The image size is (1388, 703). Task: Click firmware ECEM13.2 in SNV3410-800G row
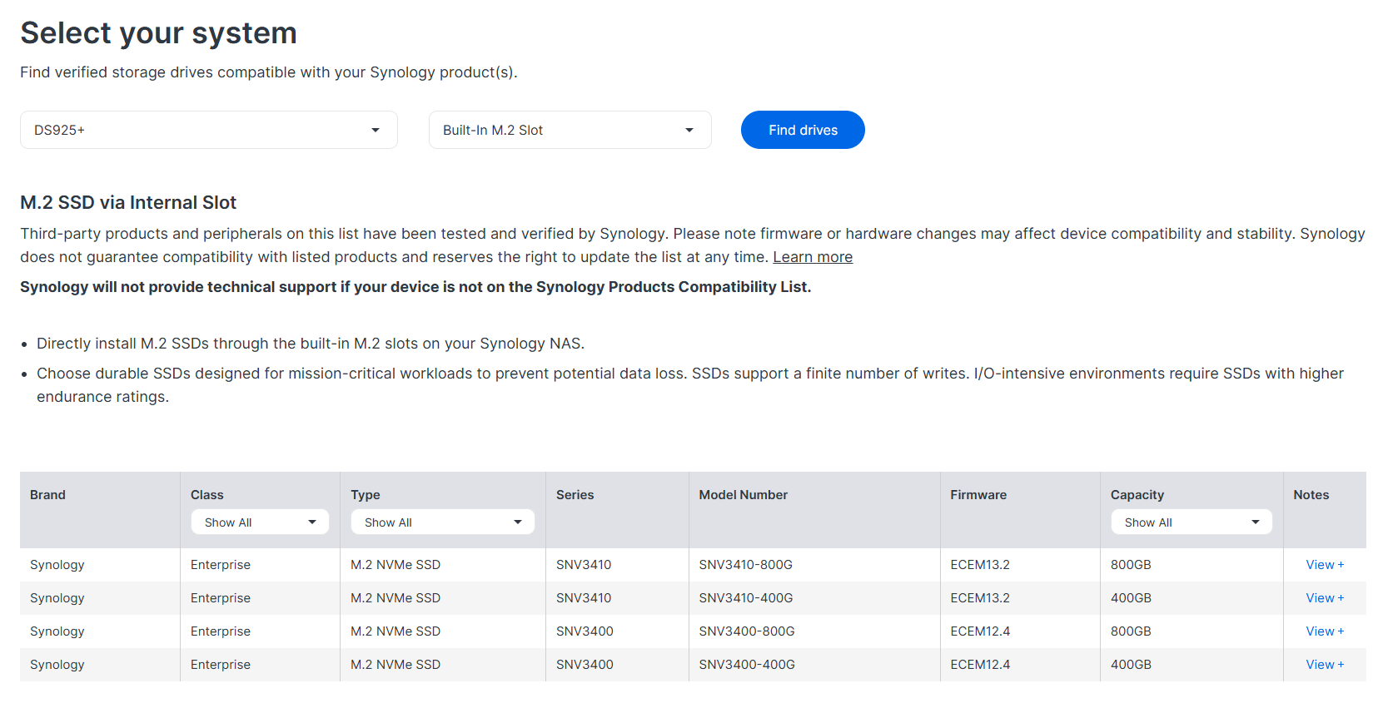point(980,565)
